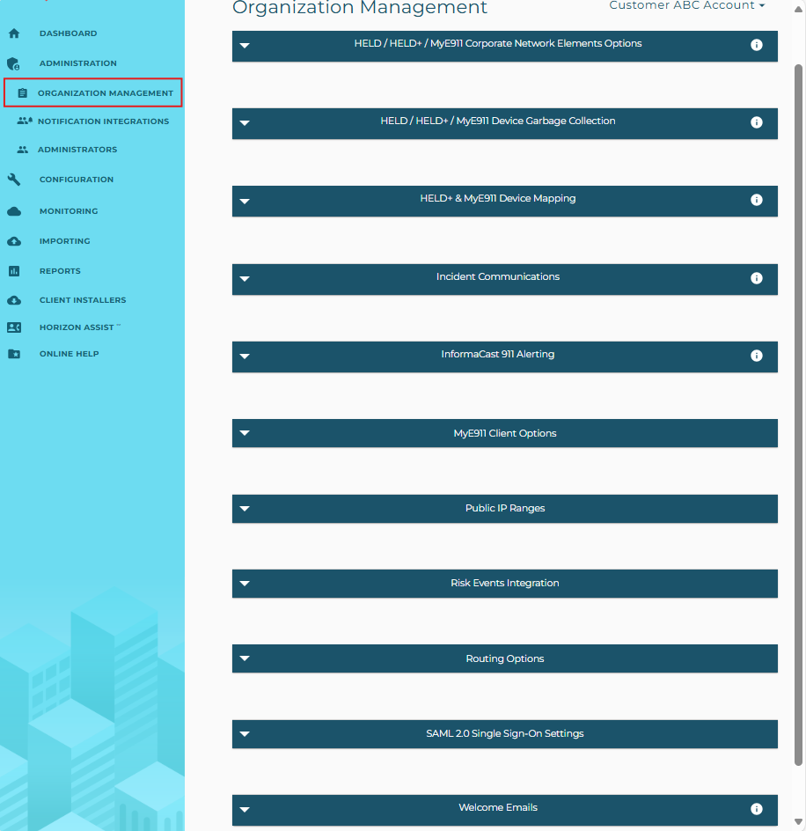Viewport: 806px width, 831px height.
Task: Open Notification Integrations menu item
Action: (103, 121)
